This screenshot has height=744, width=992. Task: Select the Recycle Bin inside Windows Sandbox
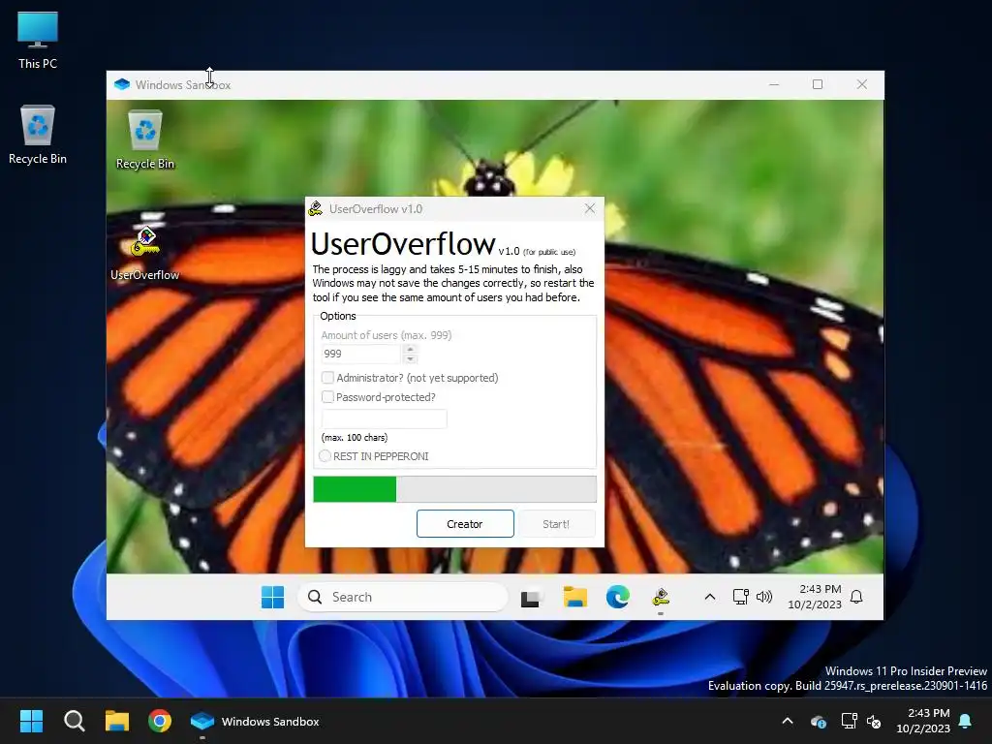[145, 139]
